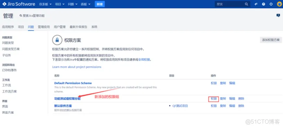
Task: Switch to the 应用程序 admin tab
Action: point(8,27)
